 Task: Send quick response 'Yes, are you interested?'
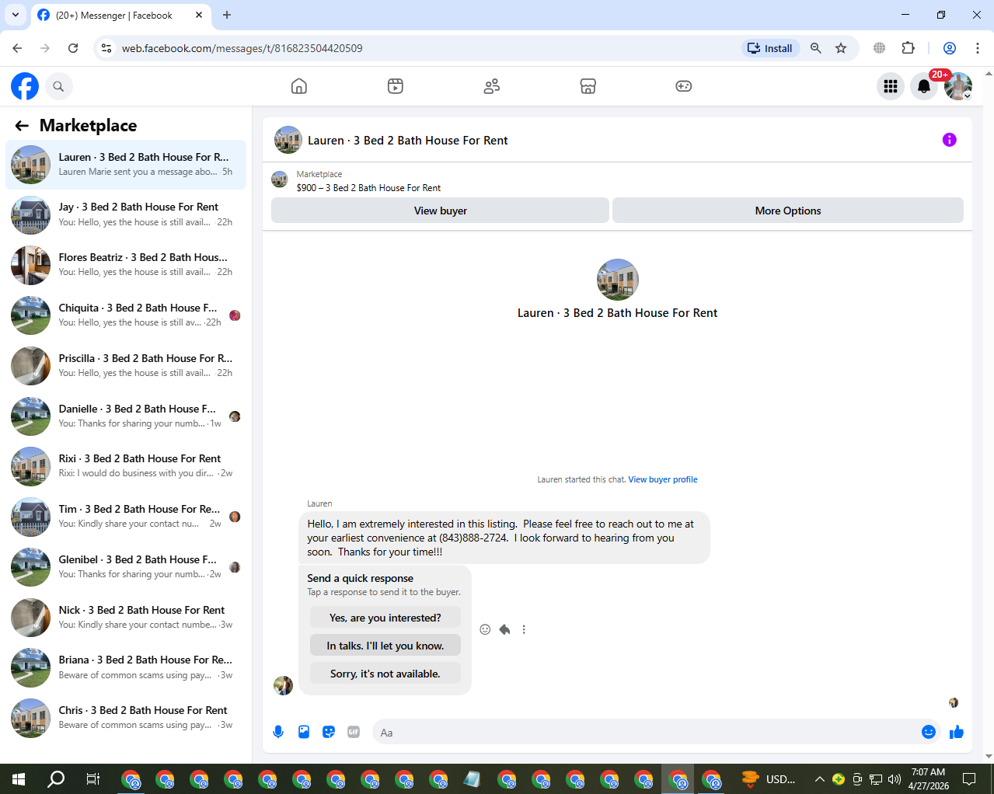click(385, 618)
